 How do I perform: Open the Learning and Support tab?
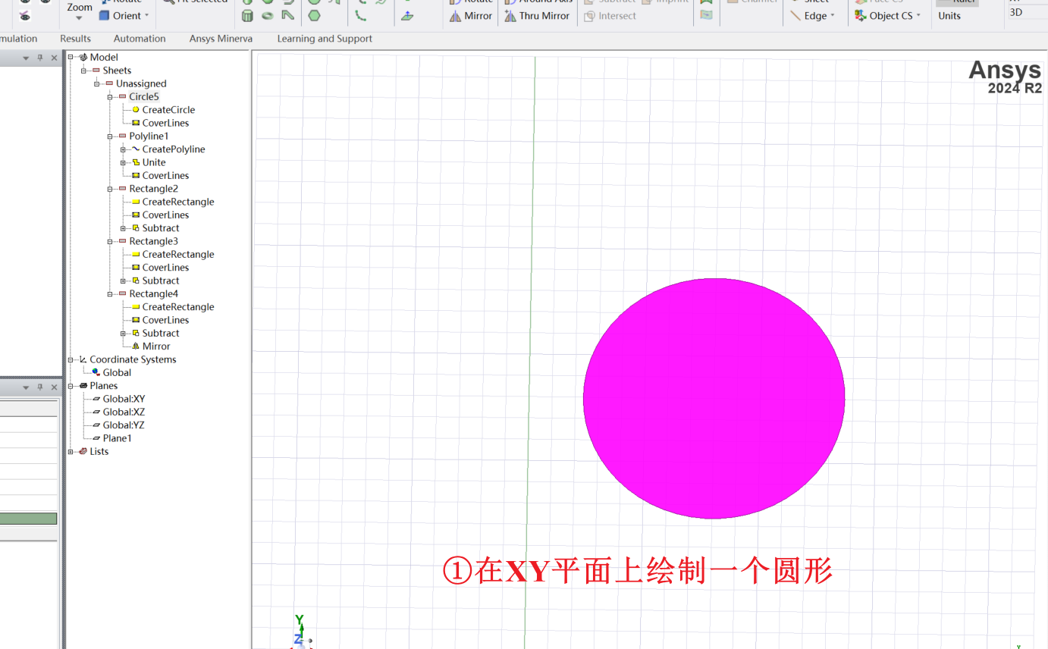(325, 39)
